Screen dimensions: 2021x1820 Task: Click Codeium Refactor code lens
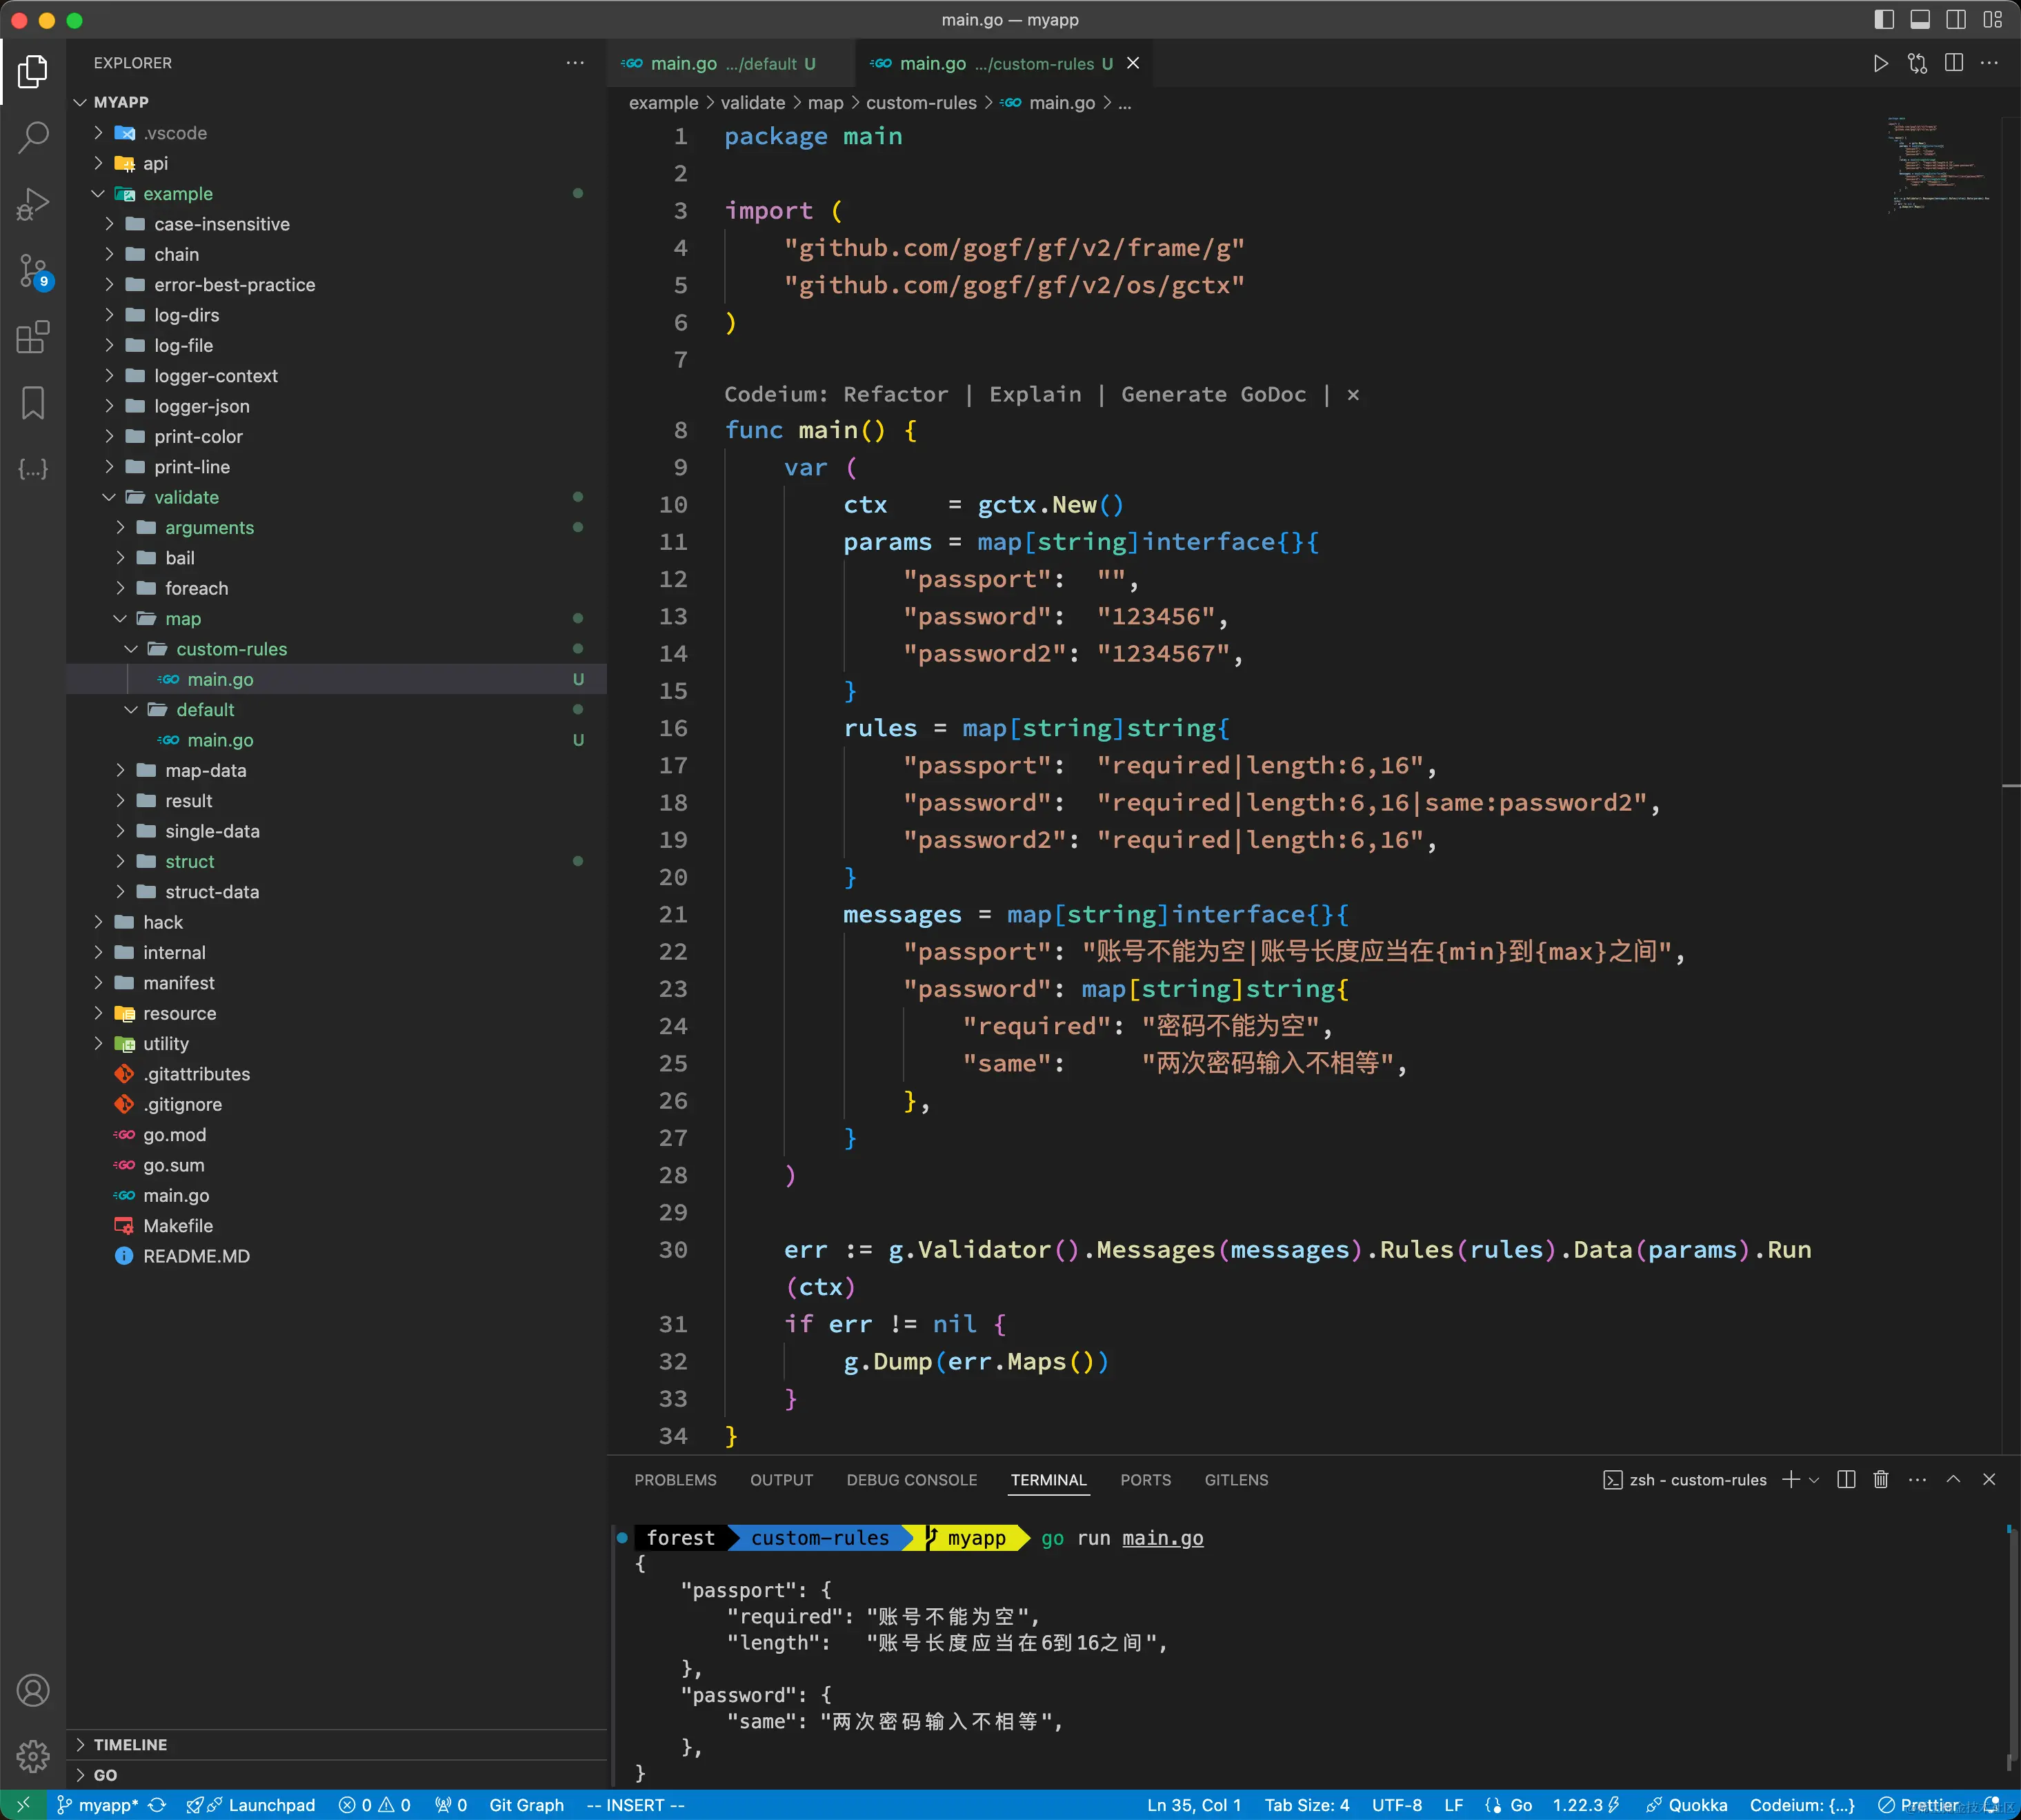[x=895, y=394]
